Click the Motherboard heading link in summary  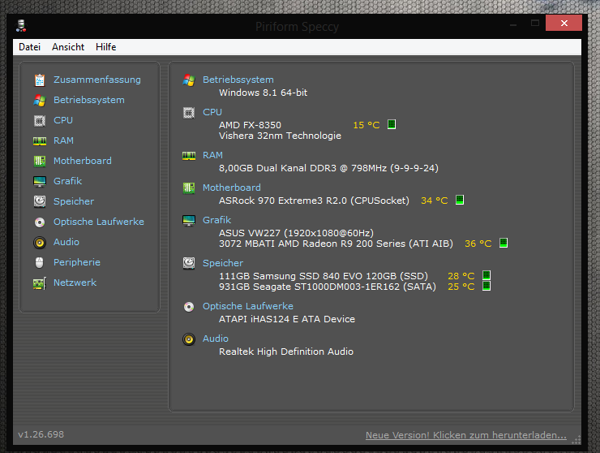(232, 188)
